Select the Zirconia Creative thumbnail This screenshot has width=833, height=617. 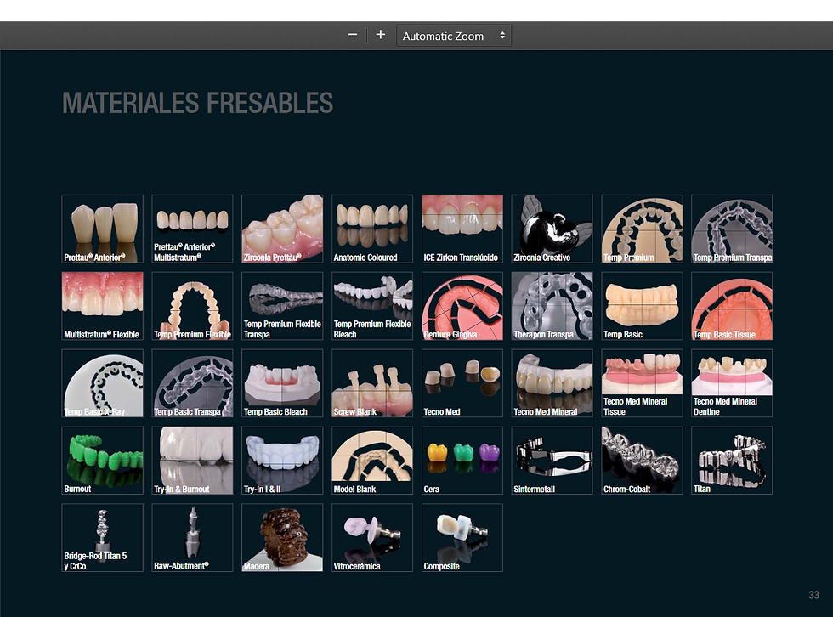pyautogui.click(x=552, y=229)
